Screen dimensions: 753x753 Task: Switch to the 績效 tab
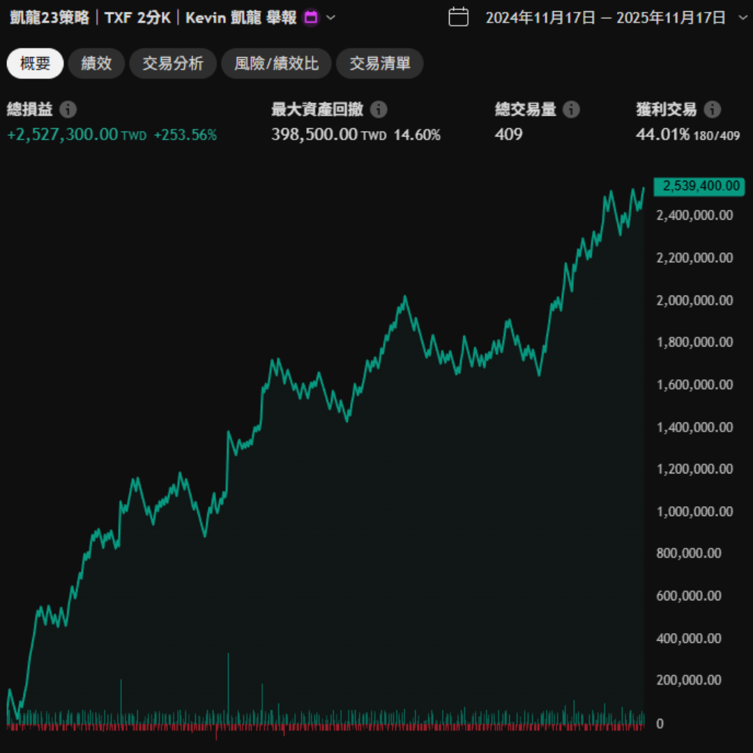tap(96, 63)
